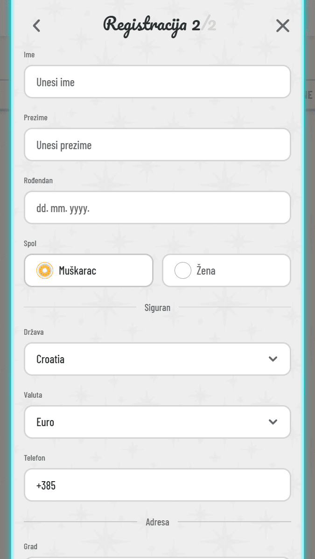
Task: Select the Žena radio button
Action: [x=183, y=270]
